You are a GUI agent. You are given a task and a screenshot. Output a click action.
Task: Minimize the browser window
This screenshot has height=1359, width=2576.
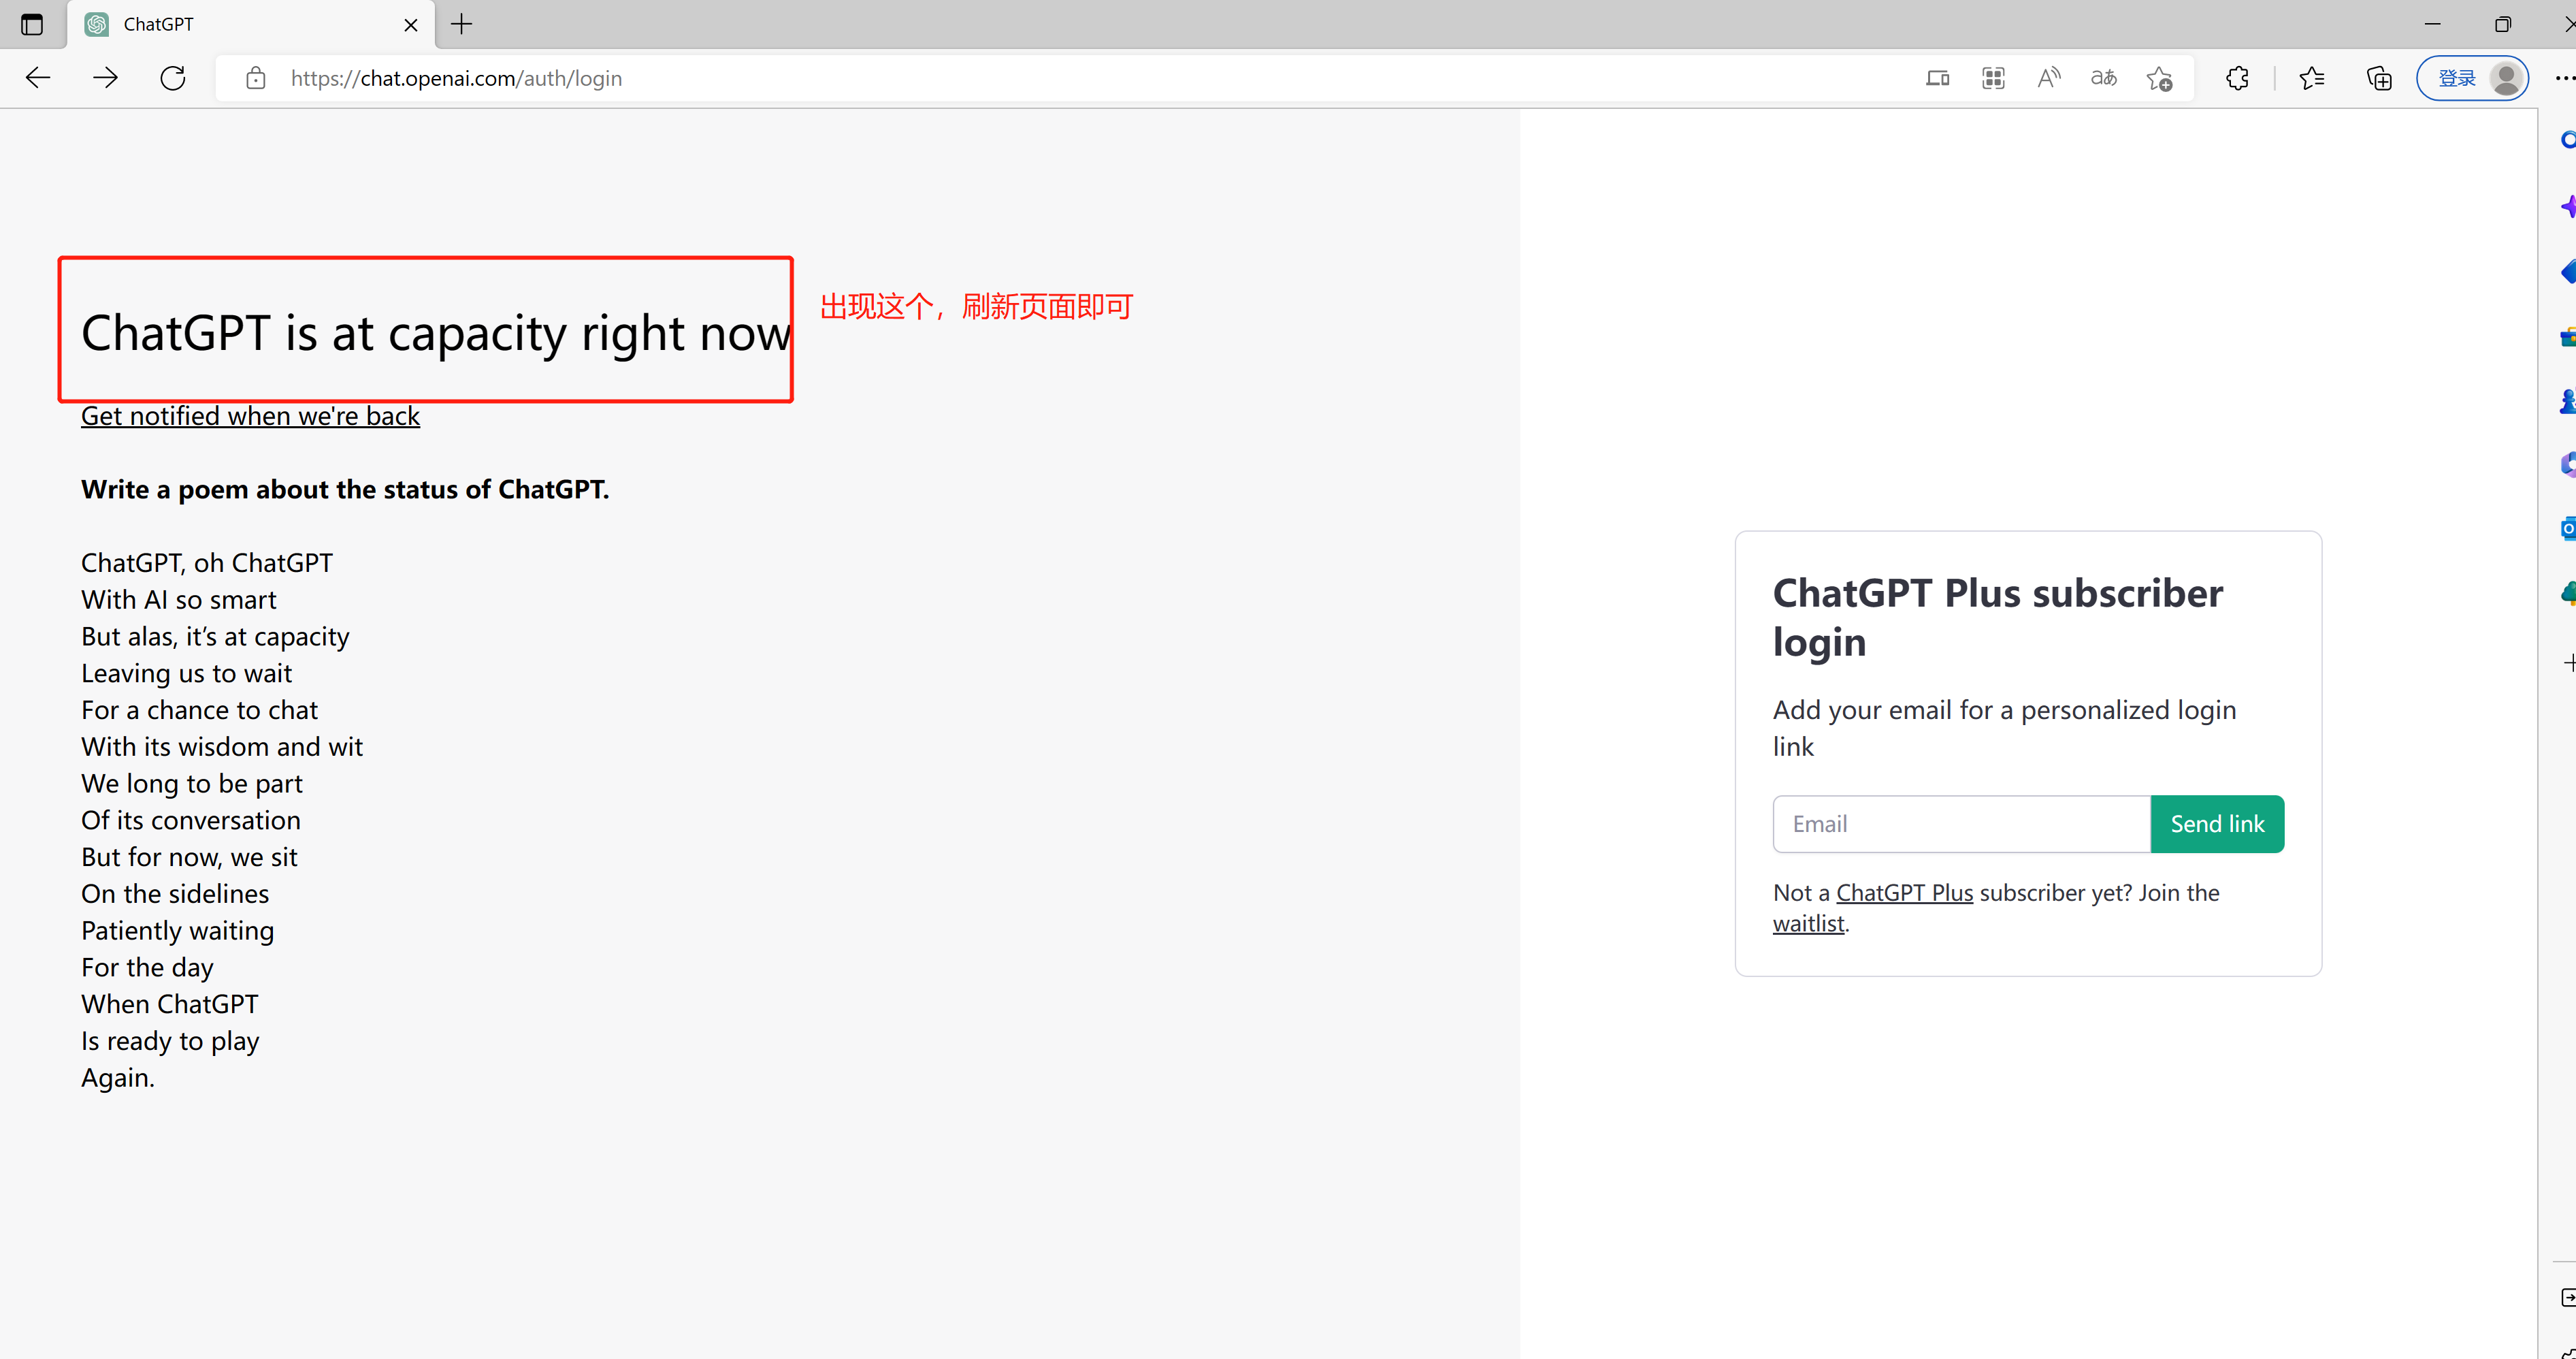[2432, 24]
